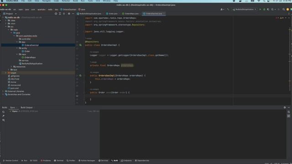Viewport: 292px width, 164px height.
Task: Open the Problems tool window
Action: click(46, 160)
